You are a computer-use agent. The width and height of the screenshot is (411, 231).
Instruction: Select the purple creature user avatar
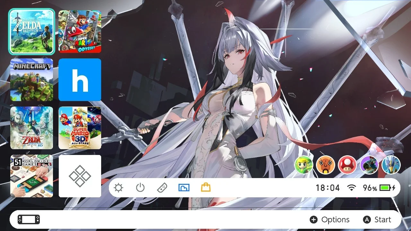pyautogui.click(x=369, y=165)
